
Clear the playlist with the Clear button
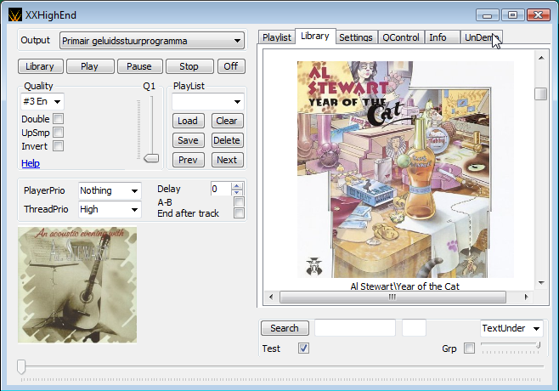coord(227,121)
